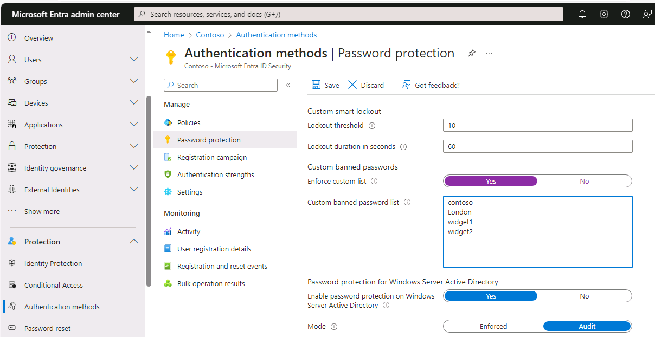Check Registration and reset events
The height and width of the screenshot is (337, 655).
point(221,266)
